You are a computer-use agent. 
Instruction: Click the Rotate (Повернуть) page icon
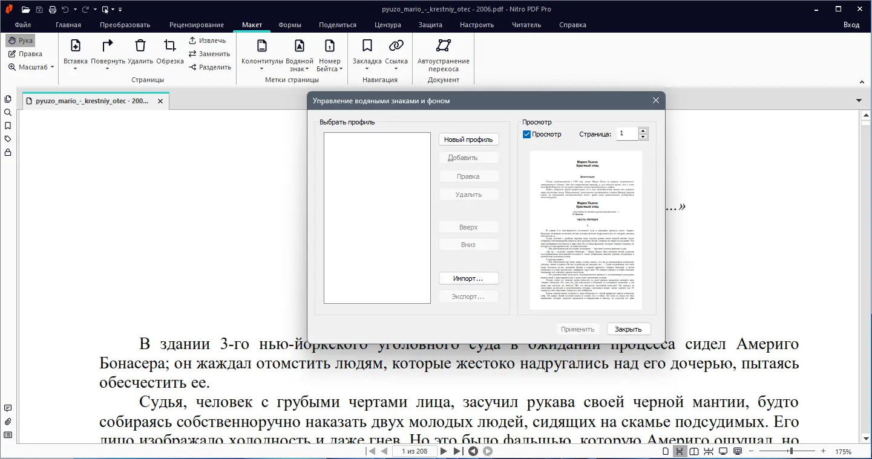point(108,46)
